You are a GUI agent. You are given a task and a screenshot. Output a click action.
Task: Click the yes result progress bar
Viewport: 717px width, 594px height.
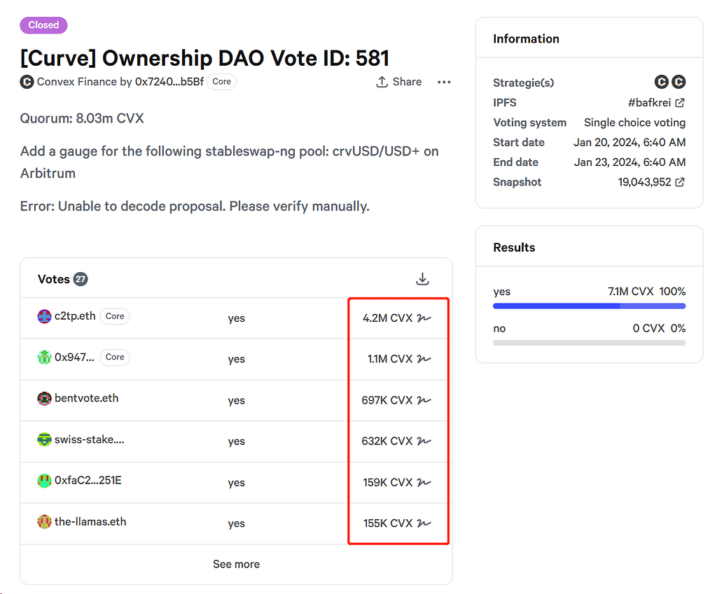pos(589,306)
